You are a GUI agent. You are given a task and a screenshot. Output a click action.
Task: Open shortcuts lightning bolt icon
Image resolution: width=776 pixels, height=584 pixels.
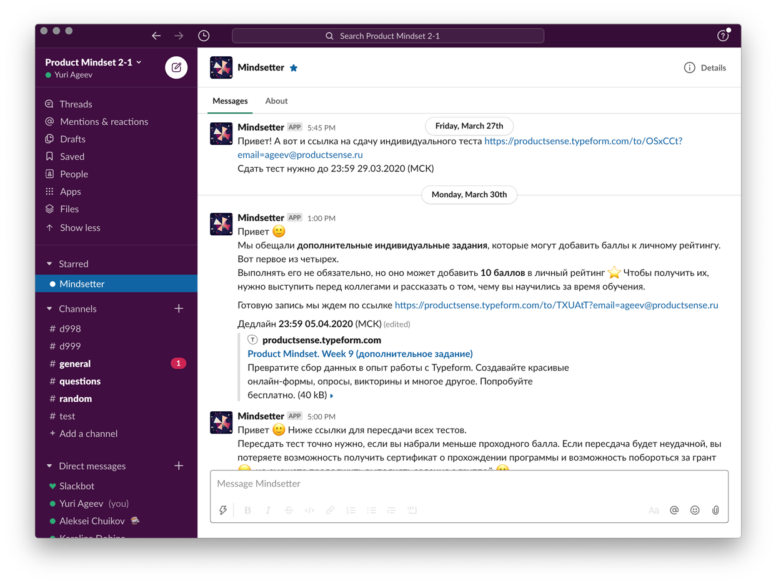point(223,510)
